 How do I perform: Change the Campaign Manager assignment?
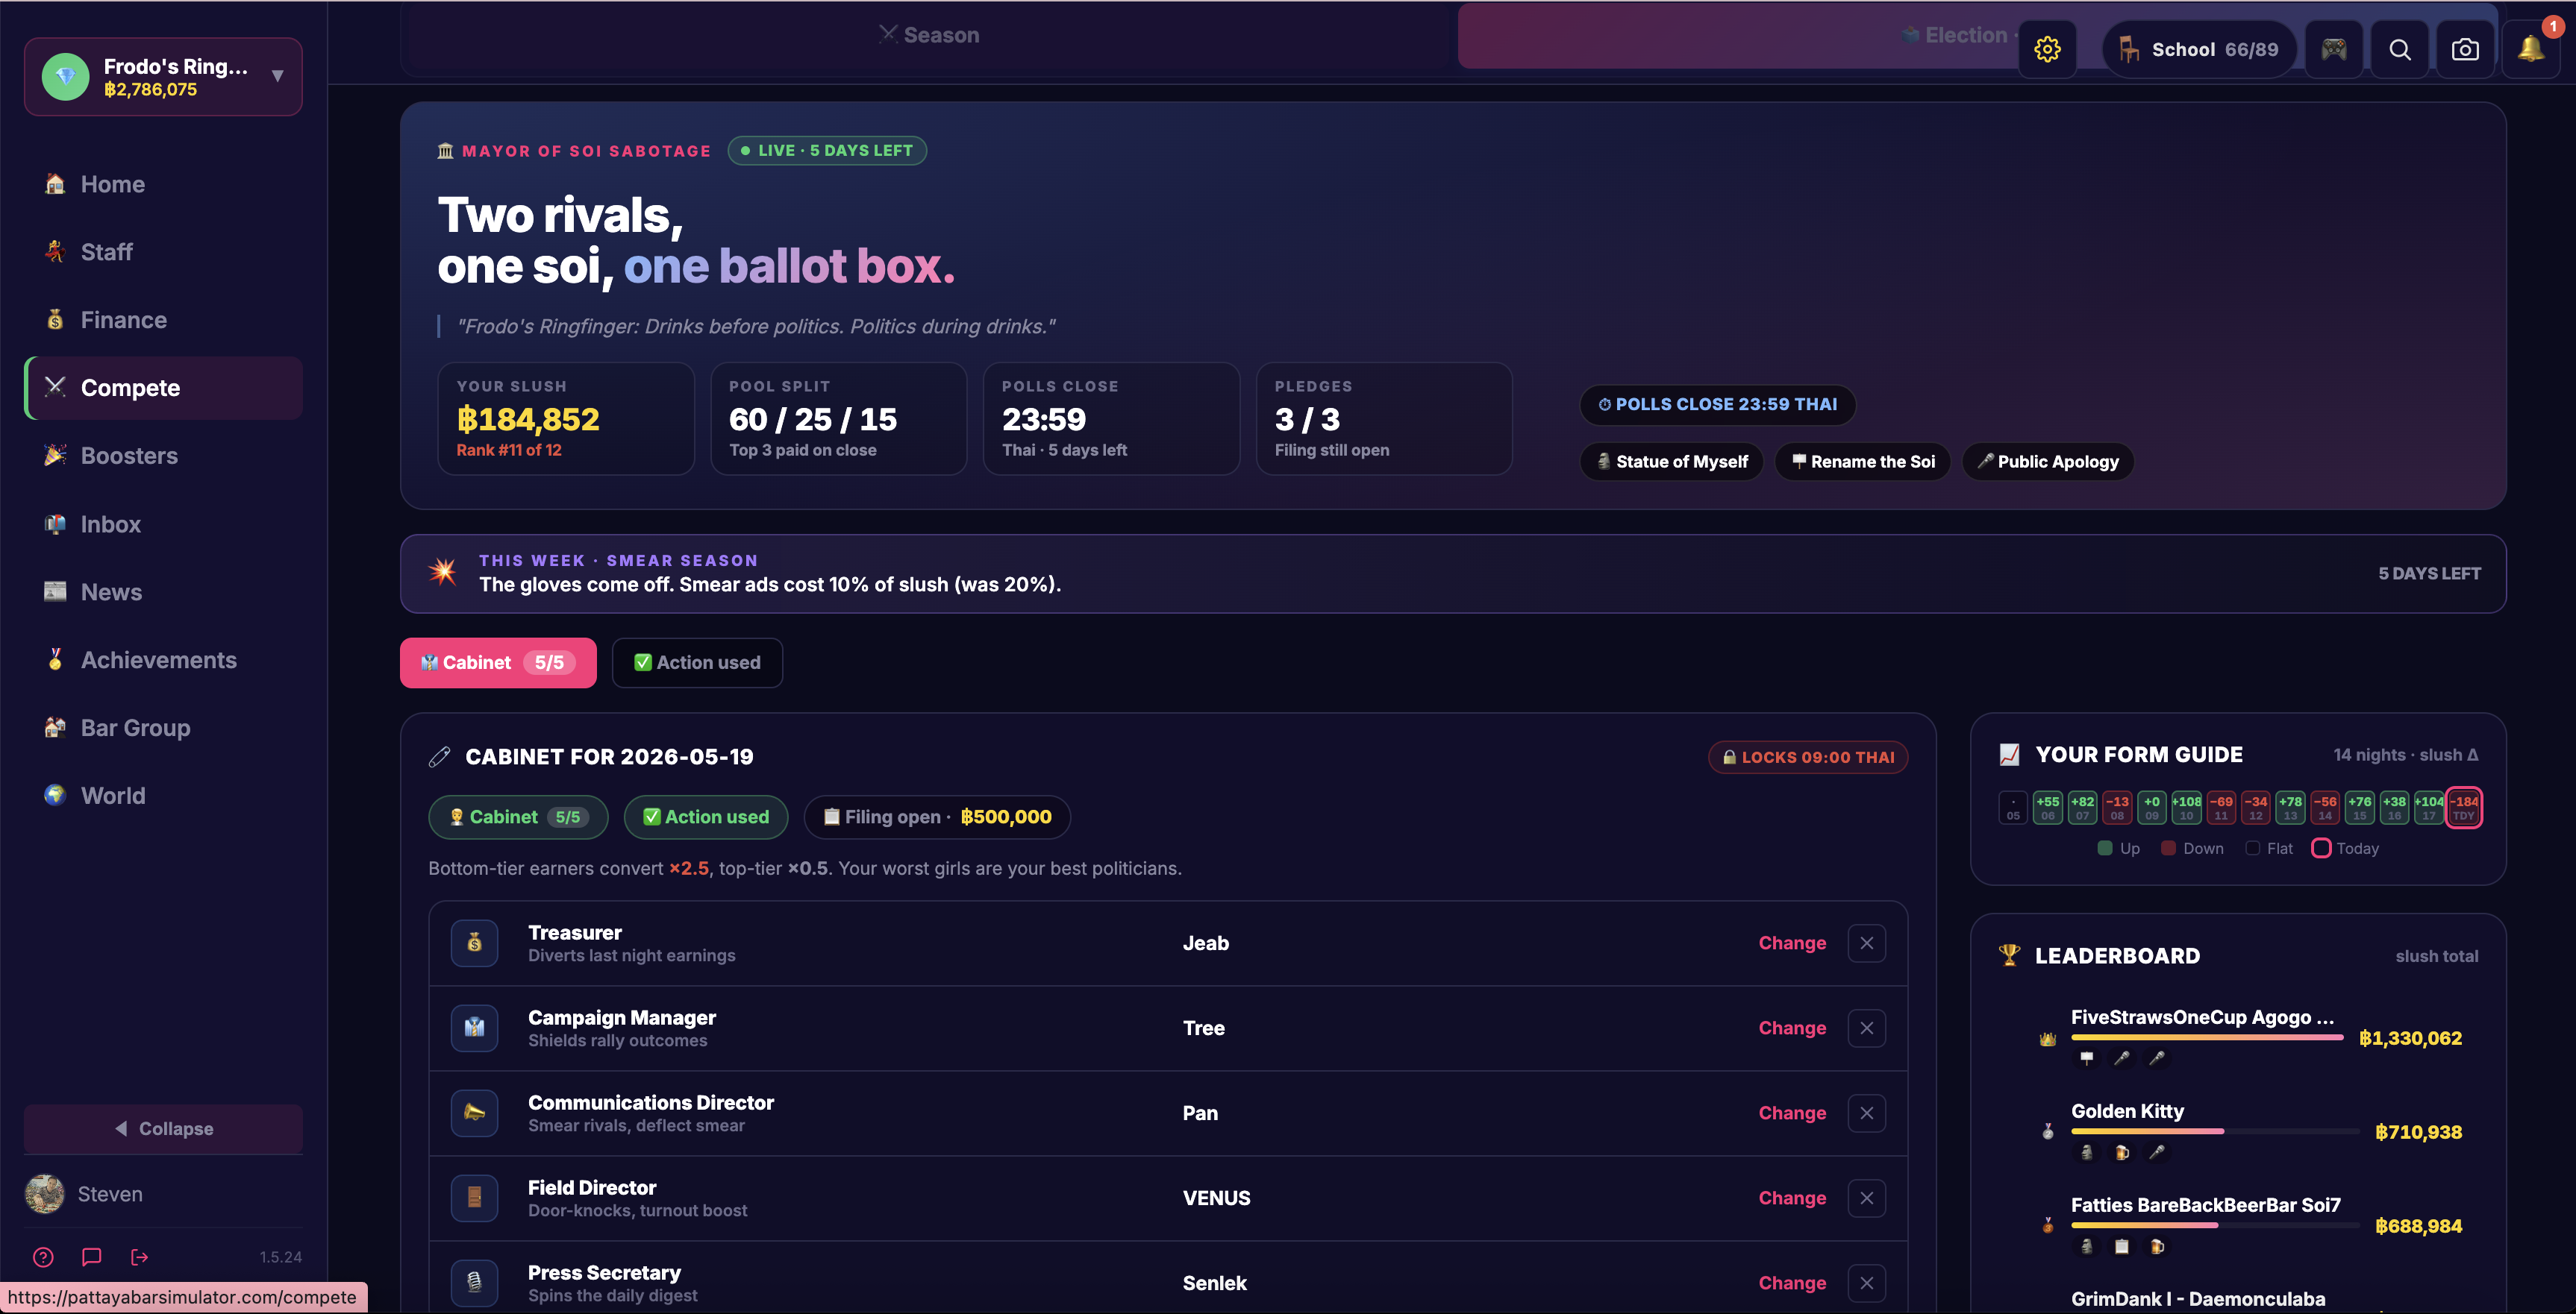click(x=1792, y=1028)
